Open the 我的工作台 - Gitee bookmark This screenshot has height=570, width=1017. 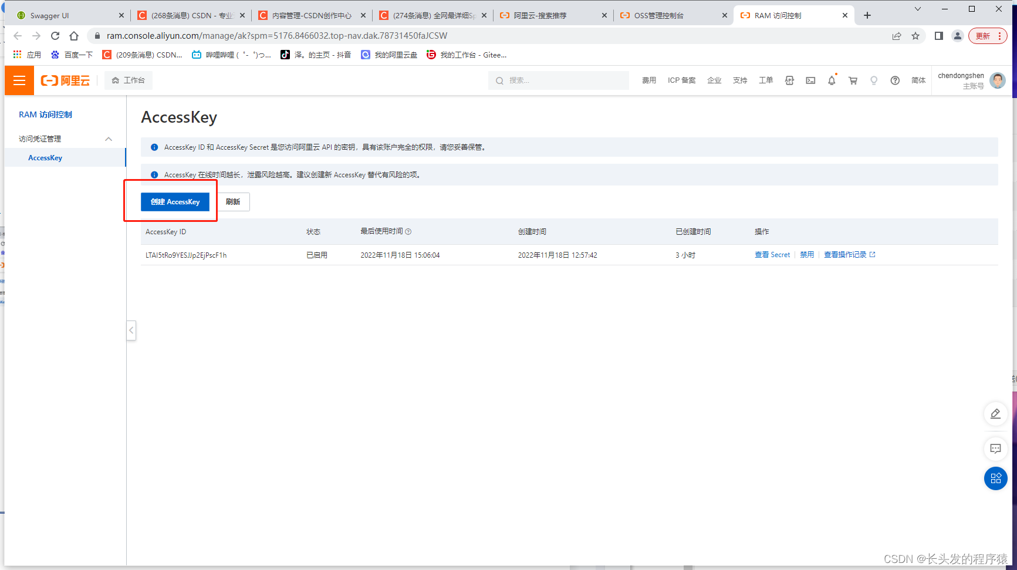tap(467, 55)
